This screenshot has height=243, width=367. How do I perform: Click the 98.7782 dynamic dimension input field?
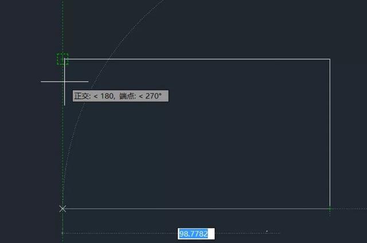point(196,234)
